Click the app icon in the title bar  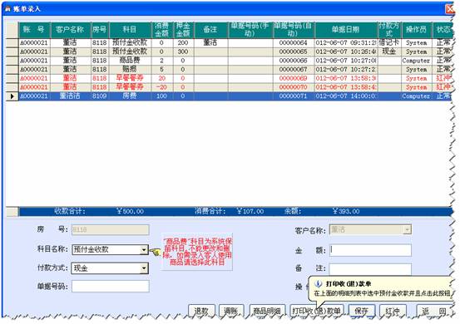click(x=8, y=9)
